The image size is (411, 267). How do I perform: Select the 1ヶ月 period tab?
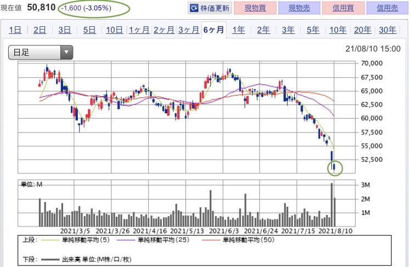click(x=139, y=30)
